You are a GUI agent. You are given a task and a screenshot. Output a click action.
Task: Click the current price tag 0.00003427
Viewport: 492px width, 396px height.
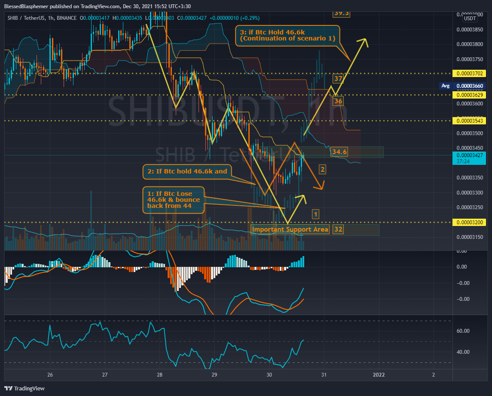469,155
